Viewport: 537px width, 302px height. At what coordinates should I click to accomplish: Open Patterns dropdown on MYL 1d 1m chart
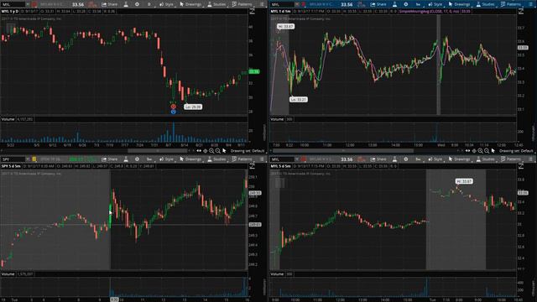(511, 4)
